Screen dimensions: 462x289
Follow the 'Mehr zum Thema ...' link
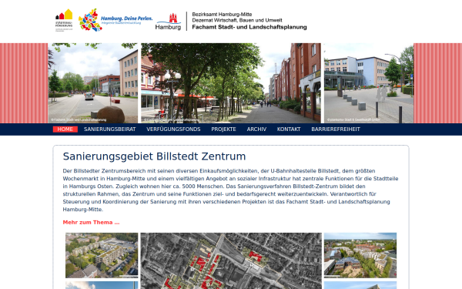tap(91, 223)
